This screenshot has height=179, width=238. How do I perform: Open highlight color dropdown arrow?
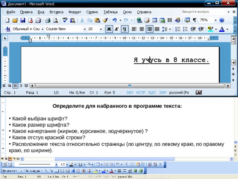[216, 29]
